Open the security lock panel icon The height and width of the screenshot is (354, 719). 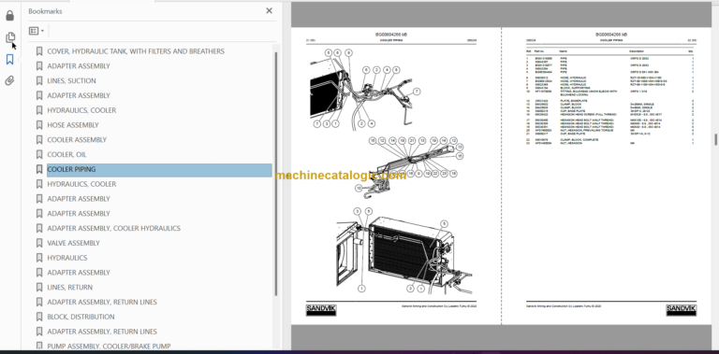coord(9,16)
